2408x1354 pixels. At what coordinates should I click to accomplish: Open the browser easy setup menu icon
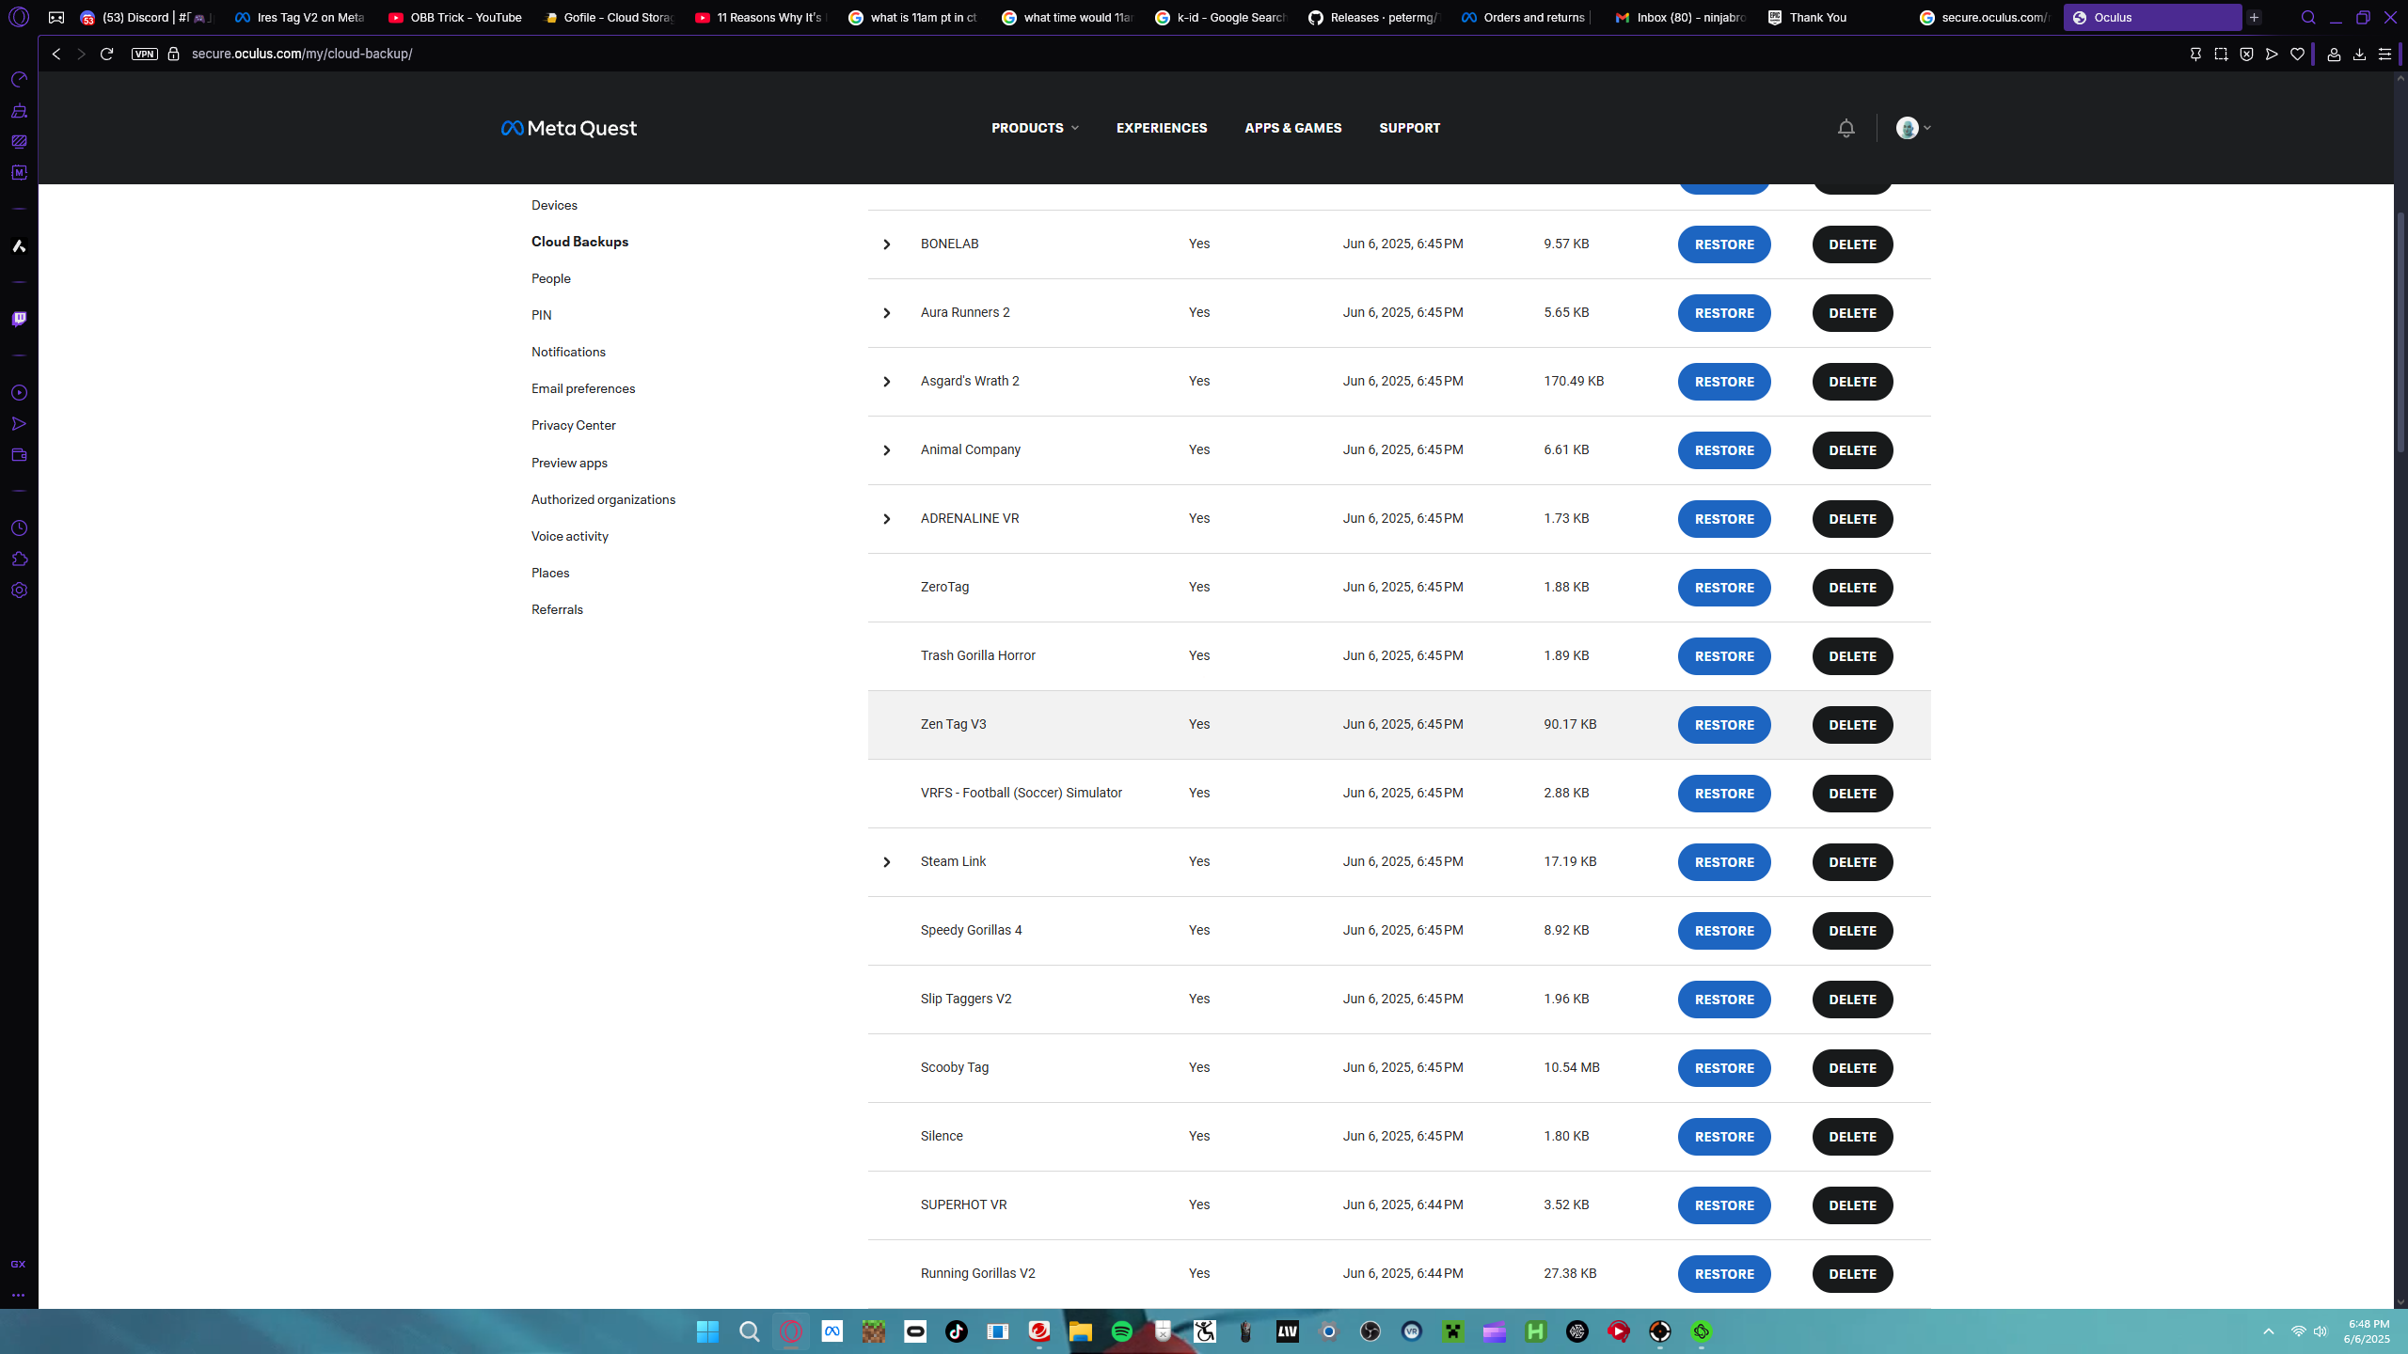coord(2384,55)
